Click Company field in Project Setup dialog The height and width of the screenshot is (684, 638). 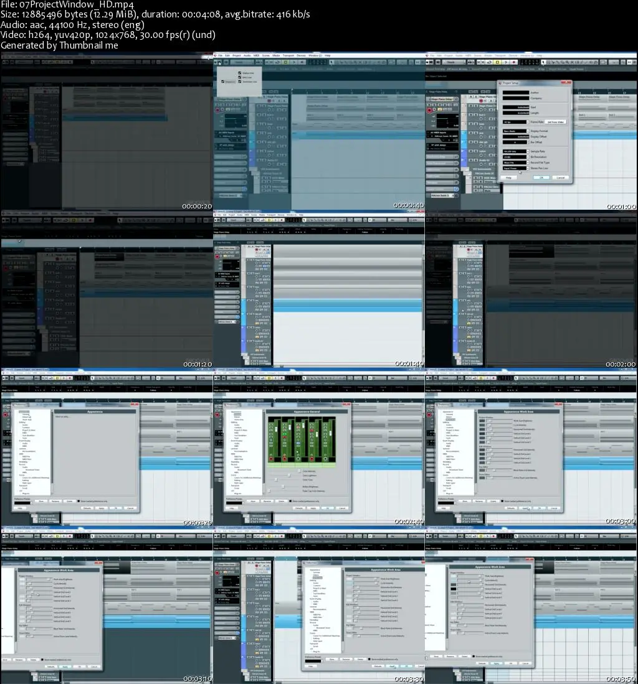point(516,98)
